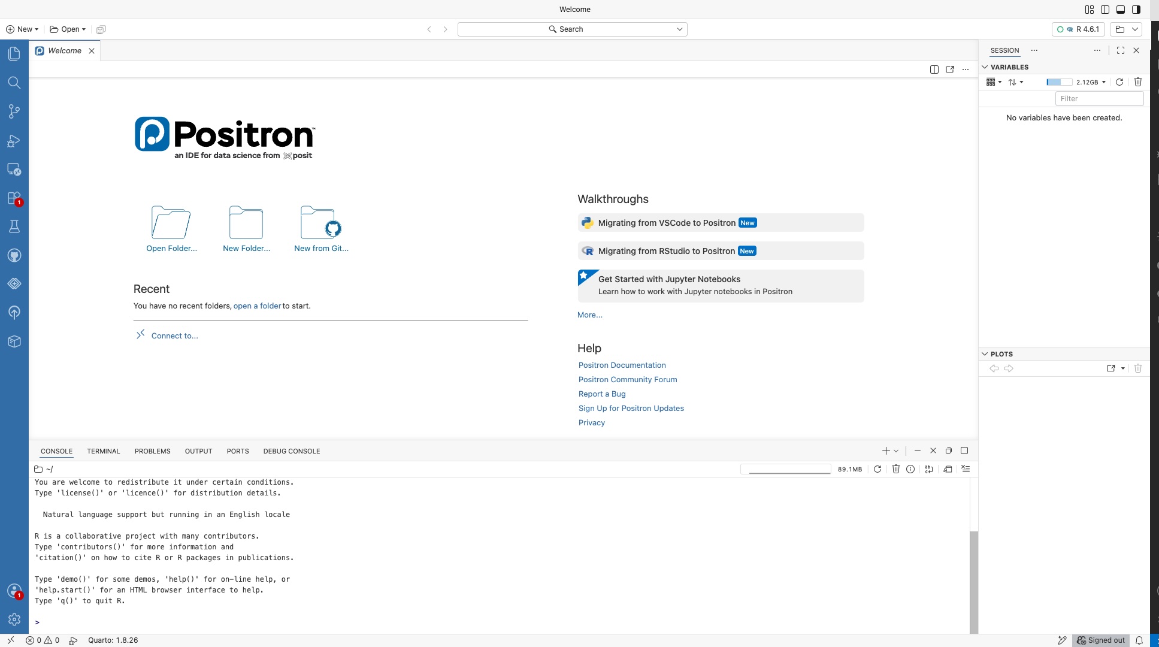Open Migrating from RStudio to Positron walkthrough
1159x647 pixels.
coord(721,251)
